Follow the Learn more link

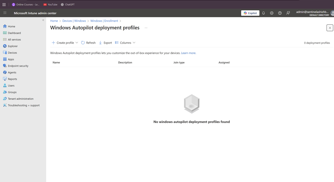coord(188,53)
